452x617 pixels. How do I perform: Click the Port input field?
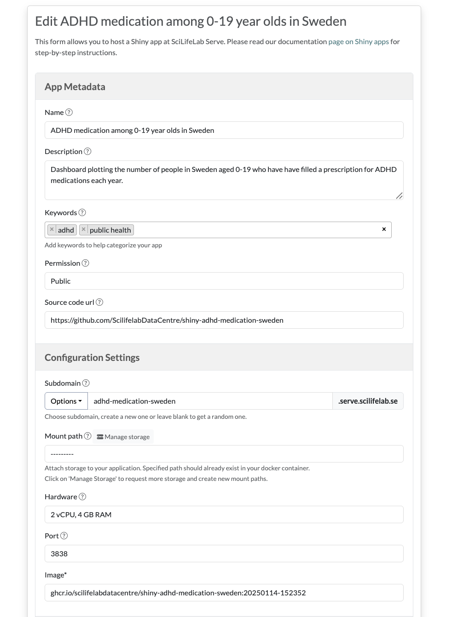224,554
